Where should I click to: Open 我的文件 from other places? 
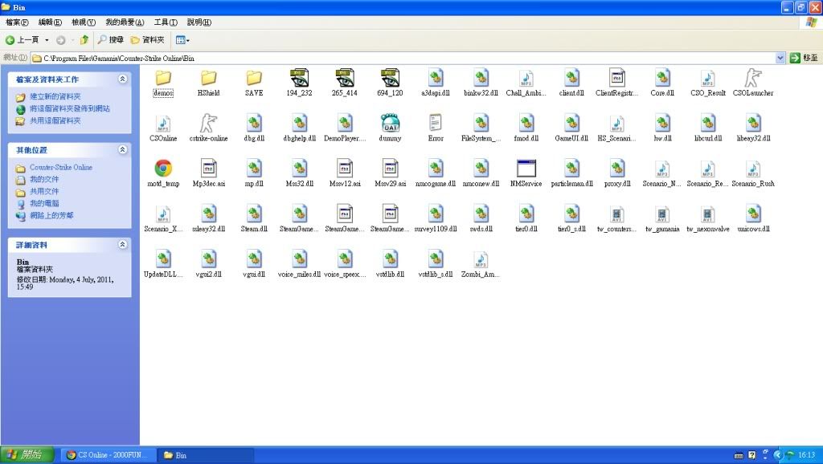44,179
